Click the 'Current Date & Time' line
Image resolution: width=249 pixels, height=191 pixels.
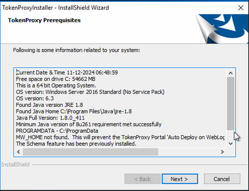[x=67, y=72]
